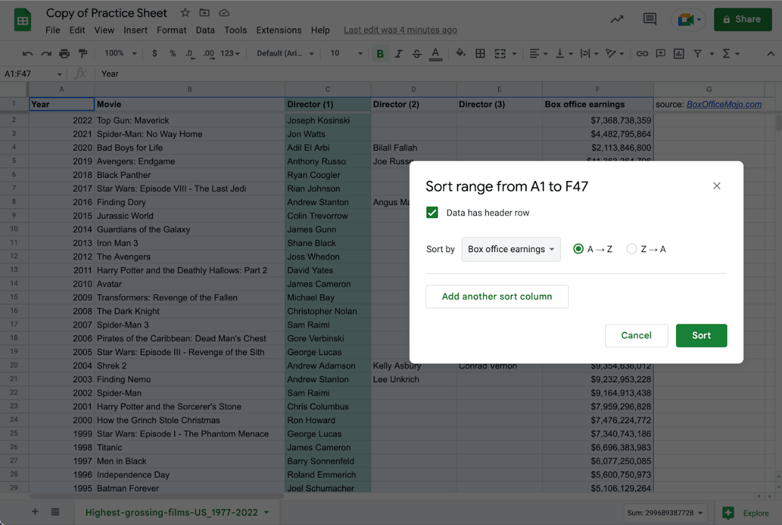Image resolution: width=782 pixels, height=525 pixels.
Task: Open the Data menu
Action: (205, 30)
